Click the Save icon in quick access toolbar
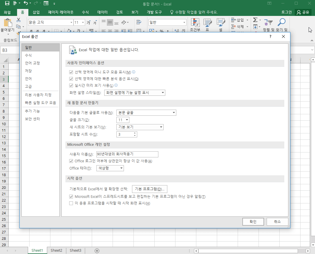The image size is (315, 254). [7, 3]
